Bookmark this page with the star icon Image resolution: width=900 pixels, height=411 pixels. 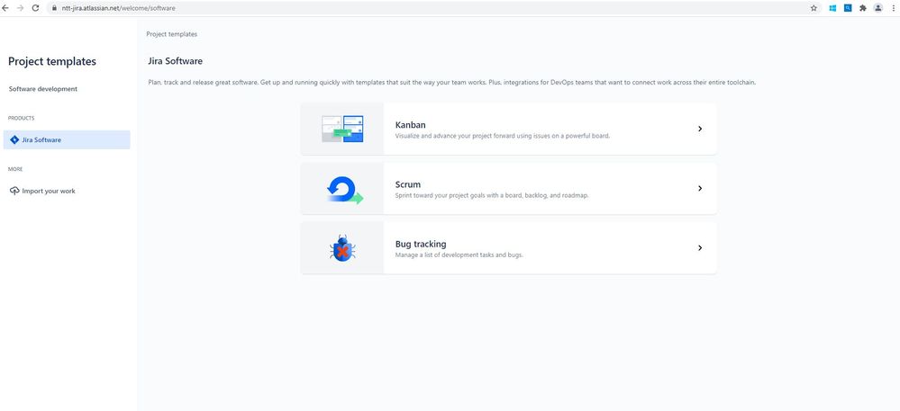(814, 8)
